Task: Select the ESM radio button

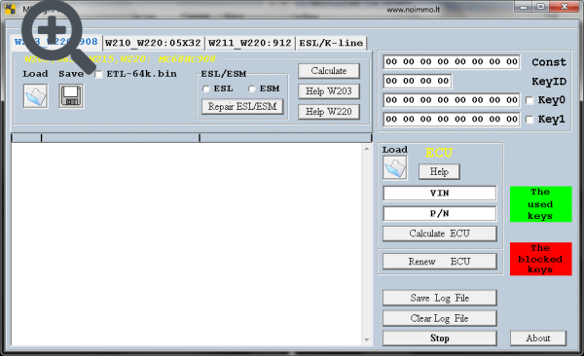Action: click(x=252, y=89)
